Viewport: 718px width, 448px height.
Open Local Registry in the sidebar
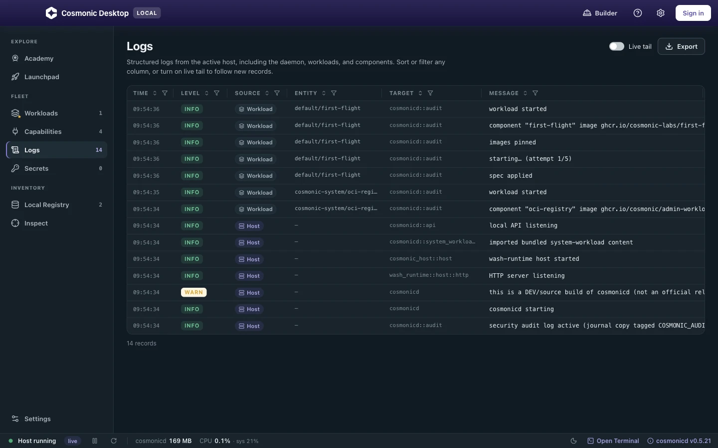coord(56,205)
